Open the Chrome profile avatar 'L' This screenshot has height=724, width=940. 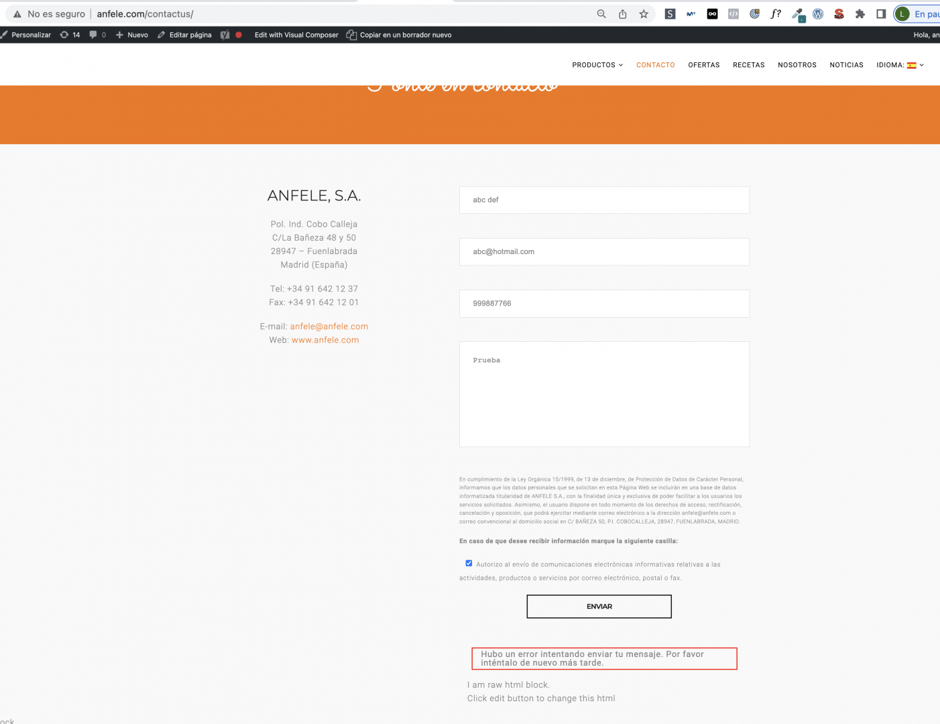coord(902,14)
